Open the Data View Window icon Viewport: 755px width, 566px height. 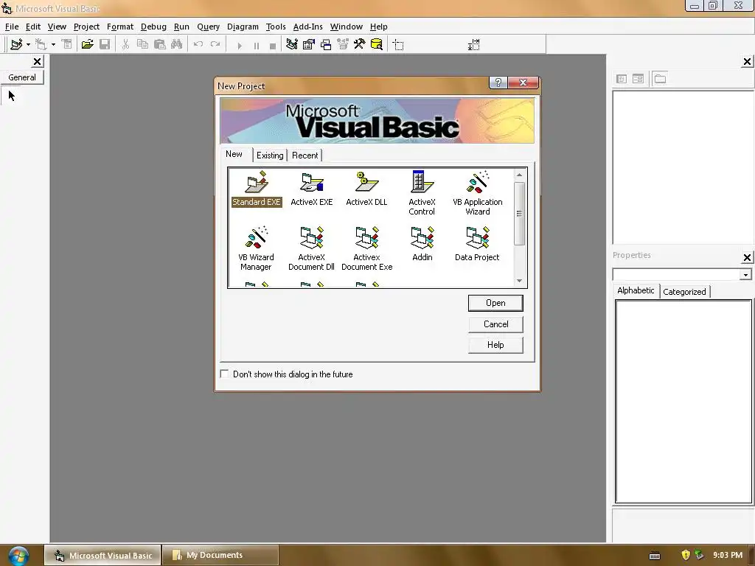tap(377, 44)
